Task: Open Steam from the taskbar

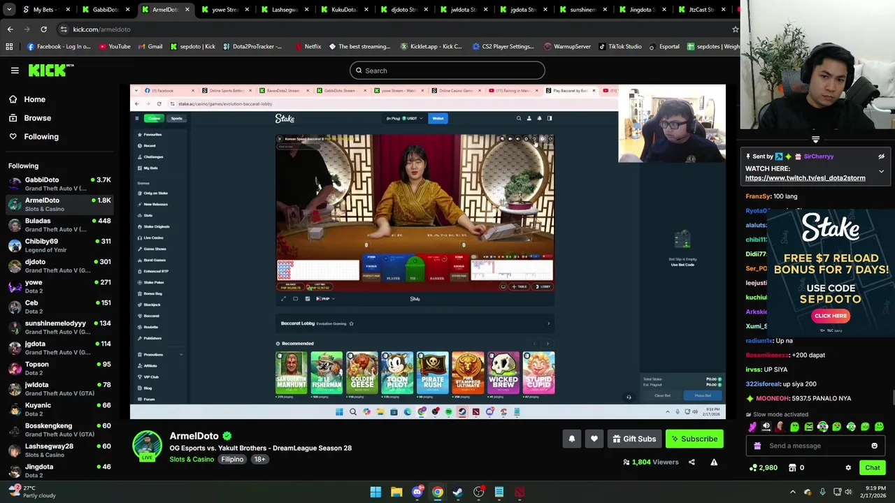Action: pos(458,492)
